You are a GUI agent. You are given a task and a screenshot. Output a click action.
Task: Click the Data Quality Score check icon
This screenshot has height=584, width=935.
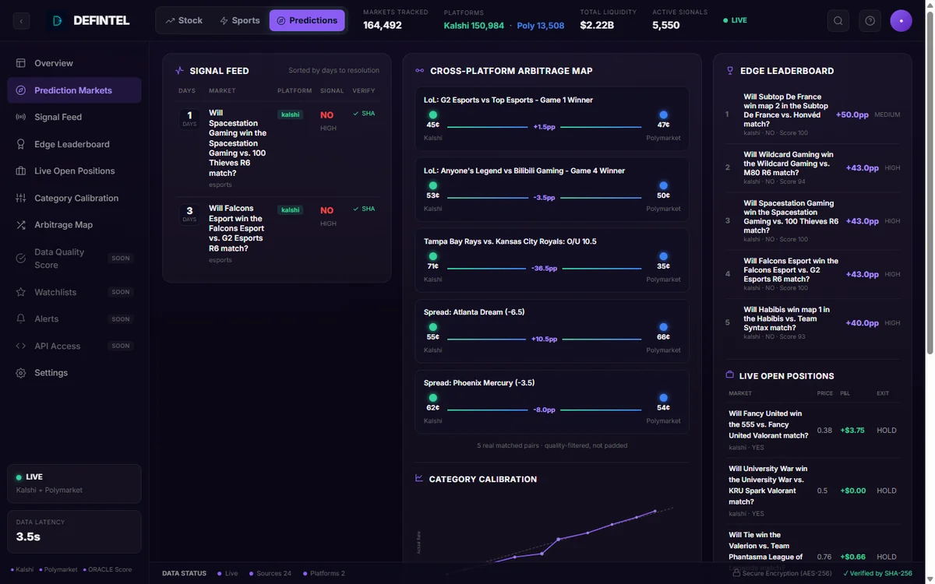[21, 258]
